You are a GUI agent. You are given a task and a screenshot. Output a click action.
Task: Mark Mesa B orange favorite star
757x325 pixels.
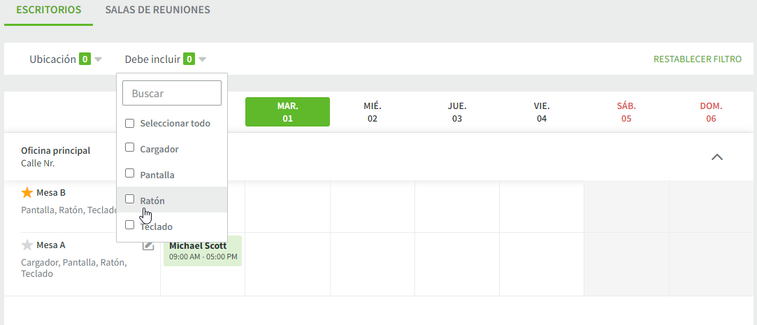coord(27,192)
